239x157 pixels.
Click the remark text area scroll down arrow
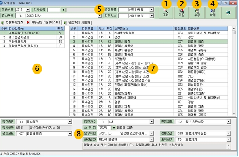(228, 148)
